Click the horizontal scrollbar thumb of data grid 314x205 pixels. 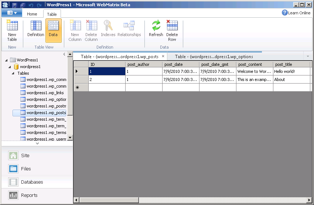(x=109, y=200)
